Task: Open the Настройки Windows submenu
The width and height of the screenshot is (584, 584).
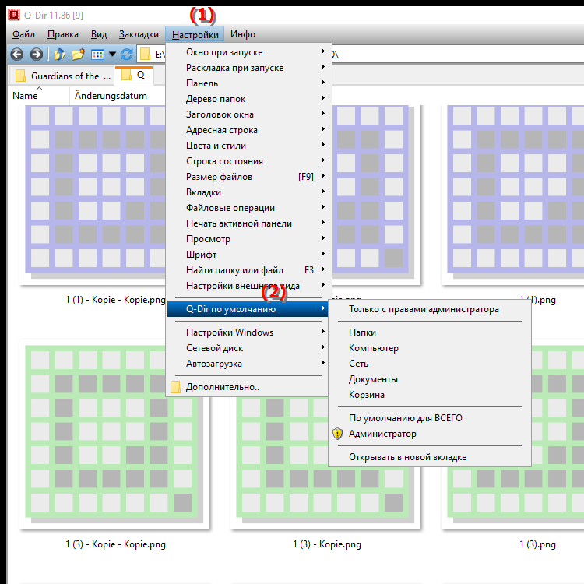Action: (248, 332)
